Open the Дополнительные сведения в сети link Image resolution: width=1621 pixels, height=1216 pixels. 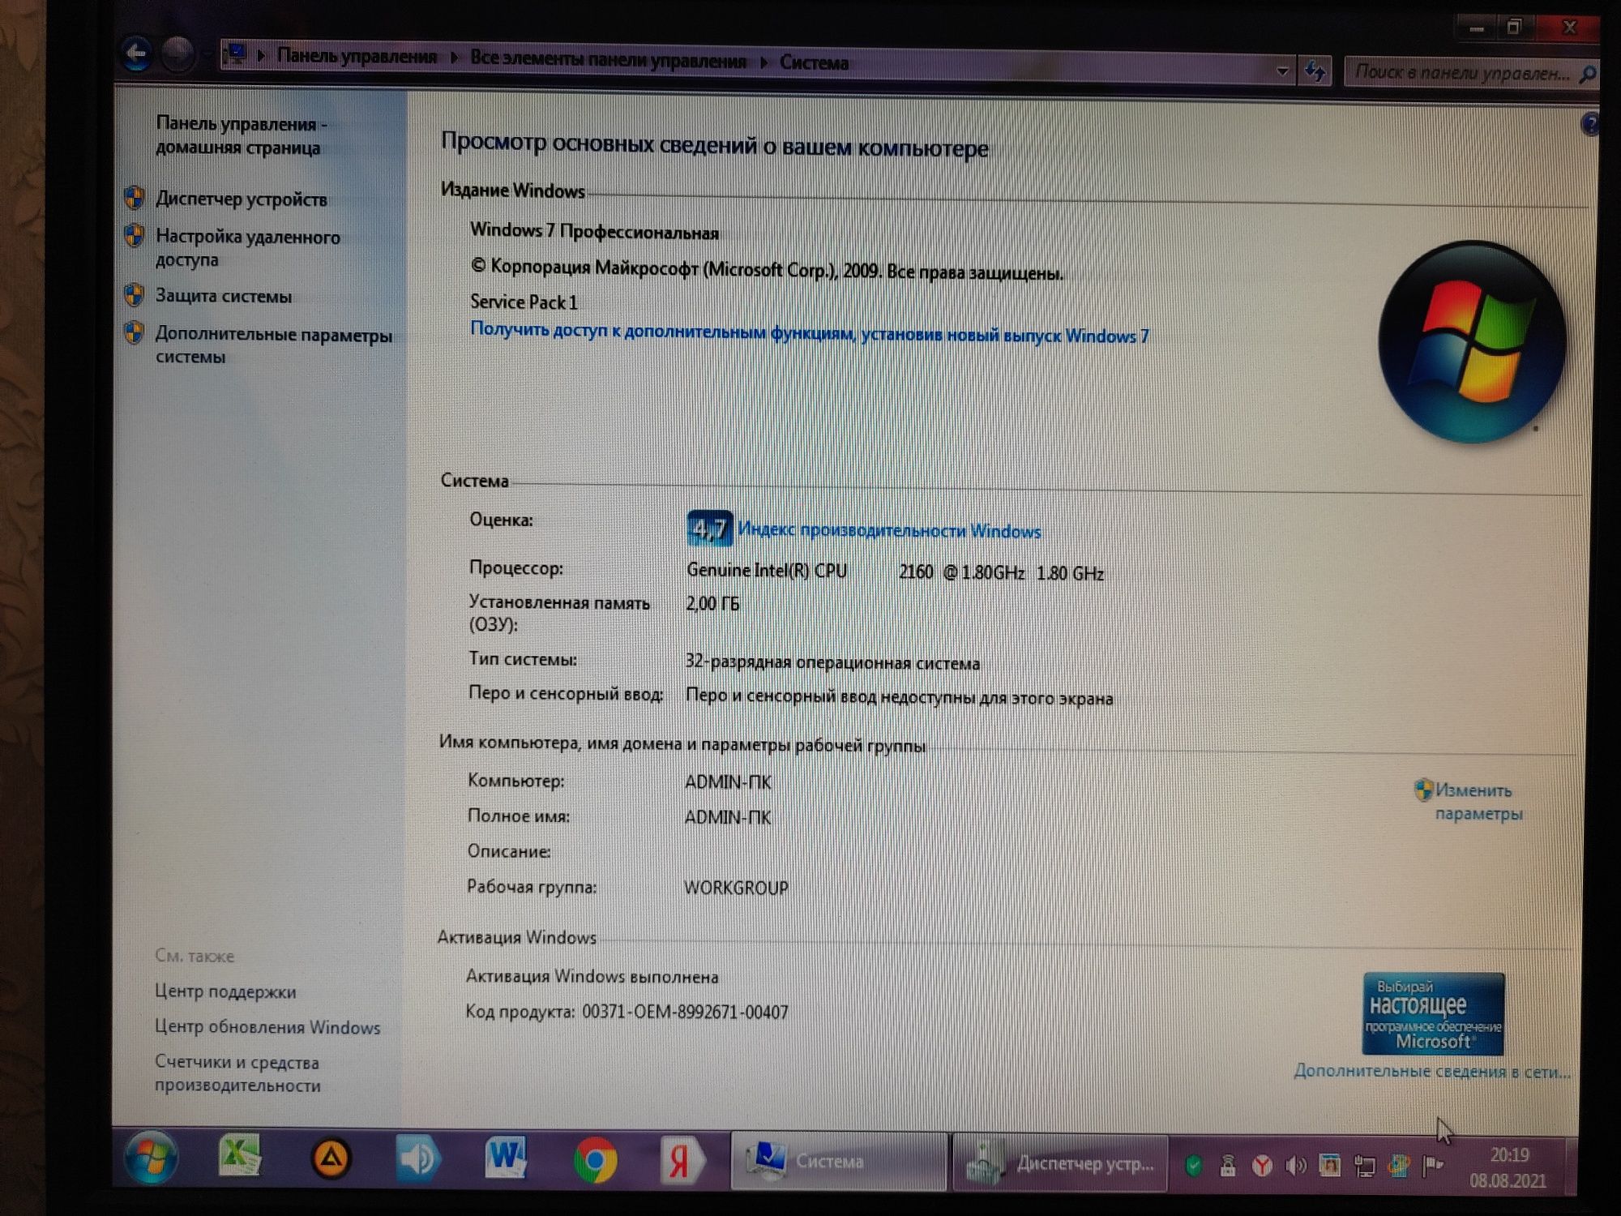(1432, 1071)
